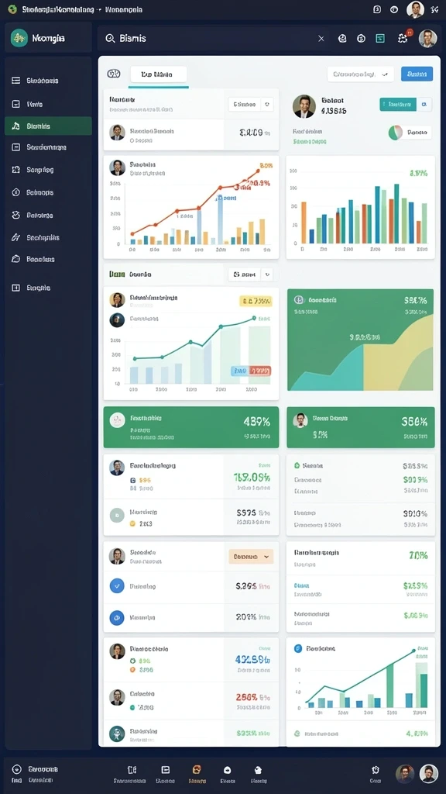Select the active tab with the teal underline

tap(158, 74)
